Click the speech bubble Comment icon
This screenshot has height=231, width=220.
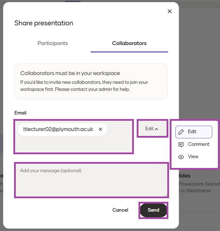[x=181, y=145]
